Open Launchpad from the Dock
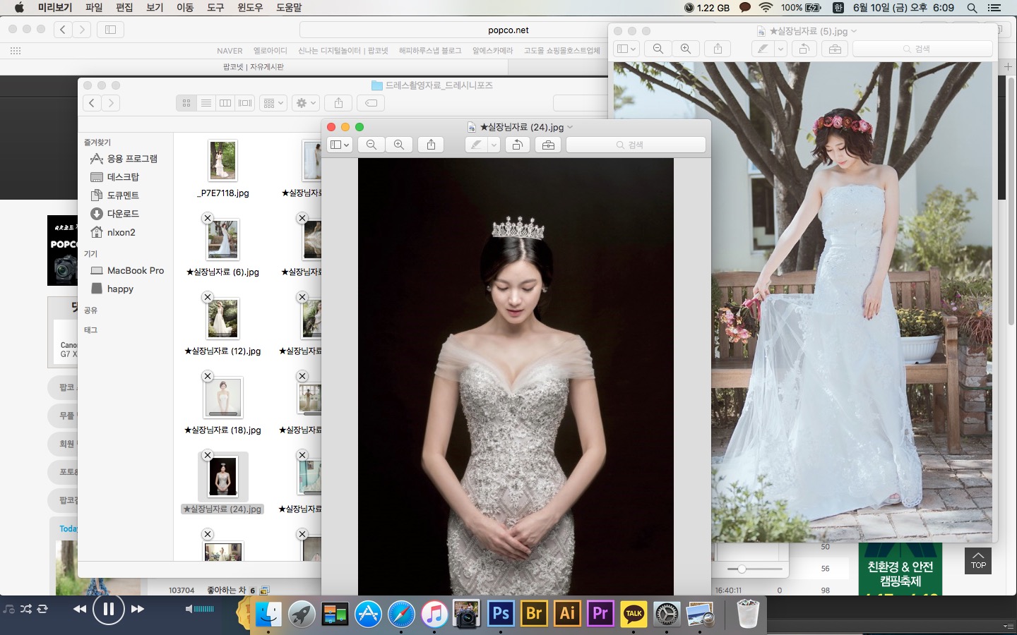The height and width of the screenshot is (635, 1017). (302, 614)
